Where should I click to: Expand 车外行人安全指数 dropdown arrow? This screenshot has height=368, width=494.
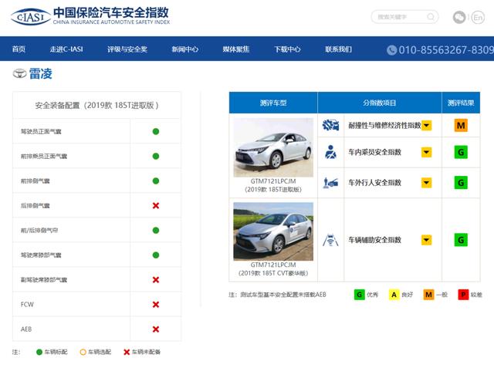(426, 183)
